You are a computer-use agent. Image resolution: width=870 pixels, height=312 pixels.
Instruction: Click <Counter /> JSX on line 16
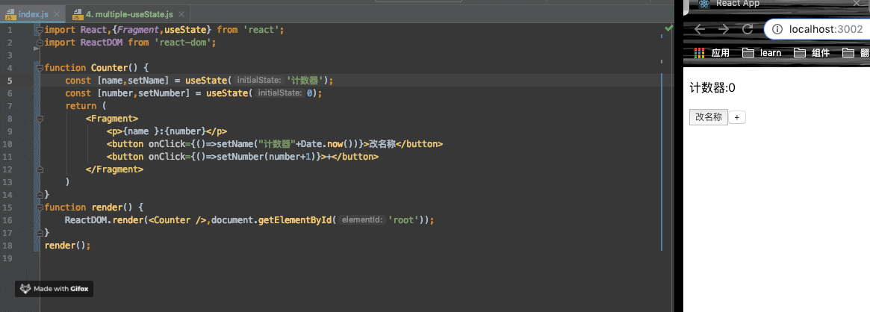[x=178, y=220]
